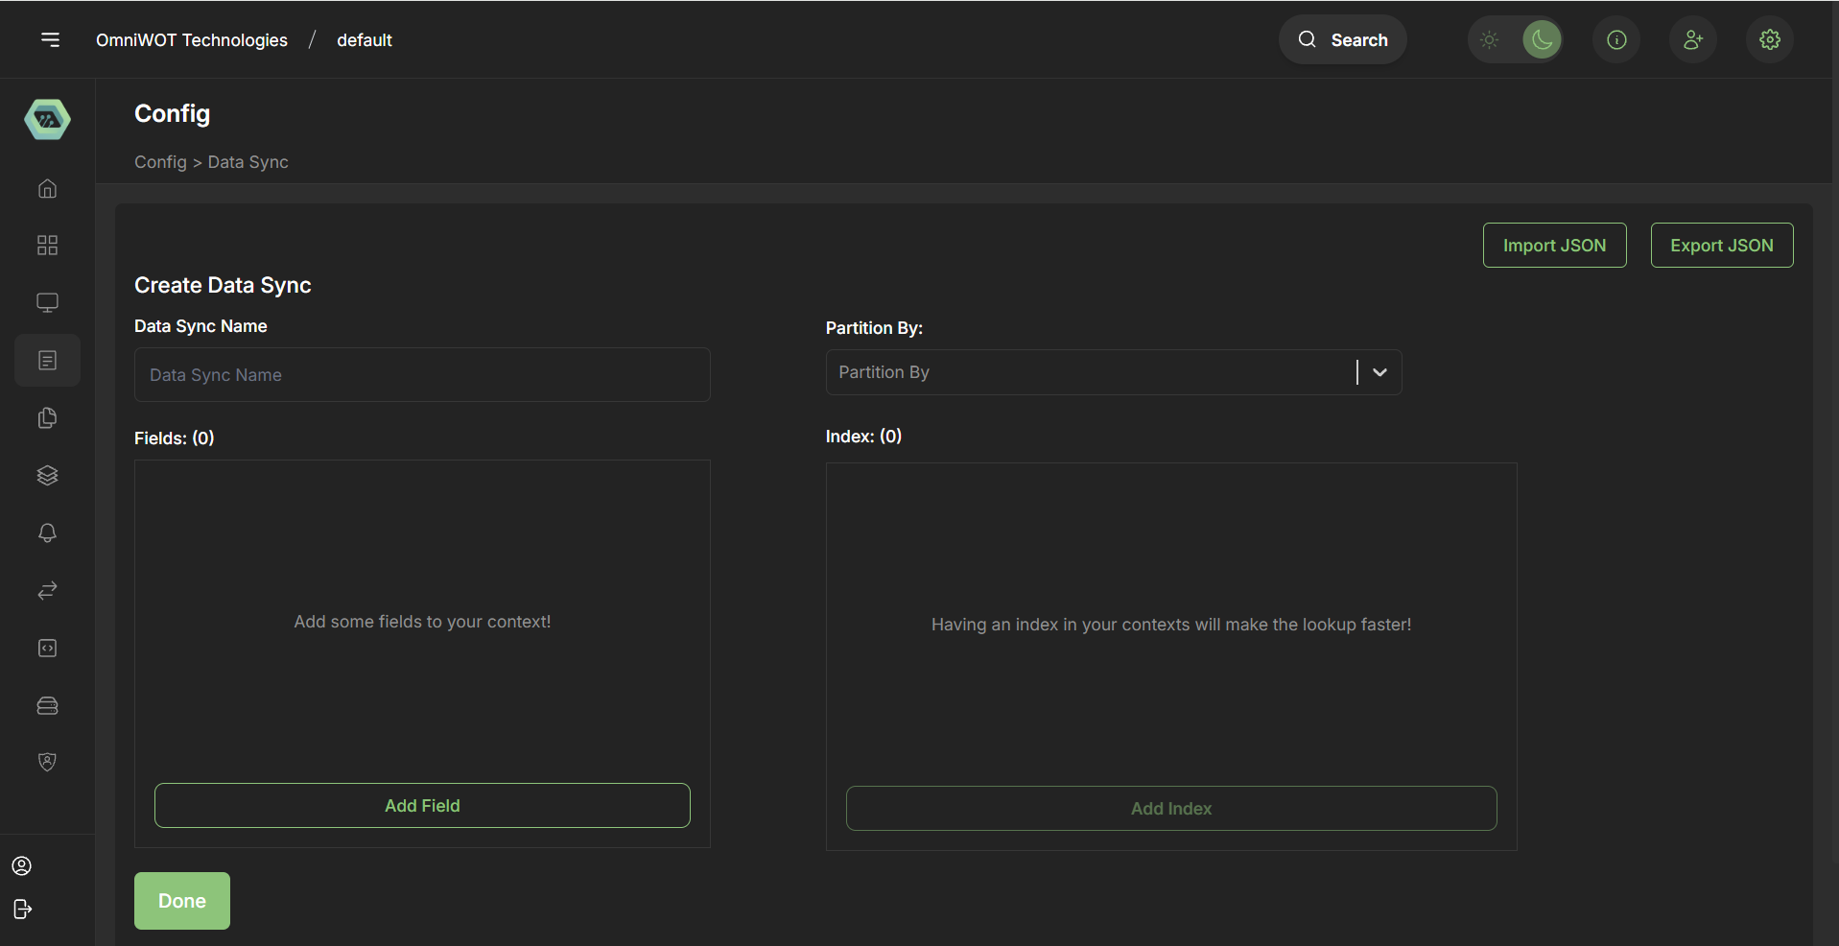Type in the Data Sync Name field
Image resolution: width=1839 pixels, height=946 pixels.
(x=422, y=374)
